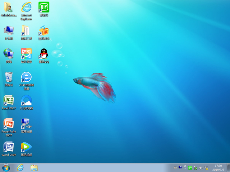Select the Recycle Bin icon
230x172 pixels.
[9, 77]
